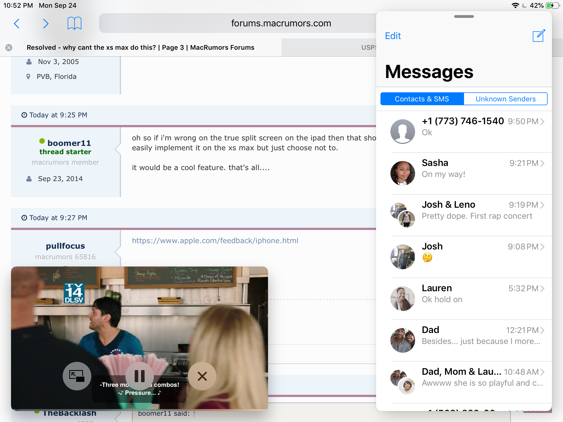Close the MacRumors Forums tab
Screen dimensions: 563x422
(x=9, y=48)
